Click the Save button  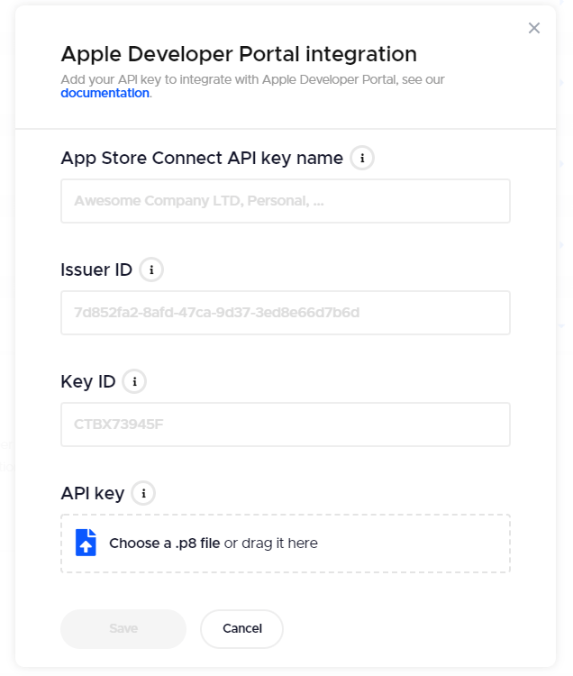tap(123, 628)
